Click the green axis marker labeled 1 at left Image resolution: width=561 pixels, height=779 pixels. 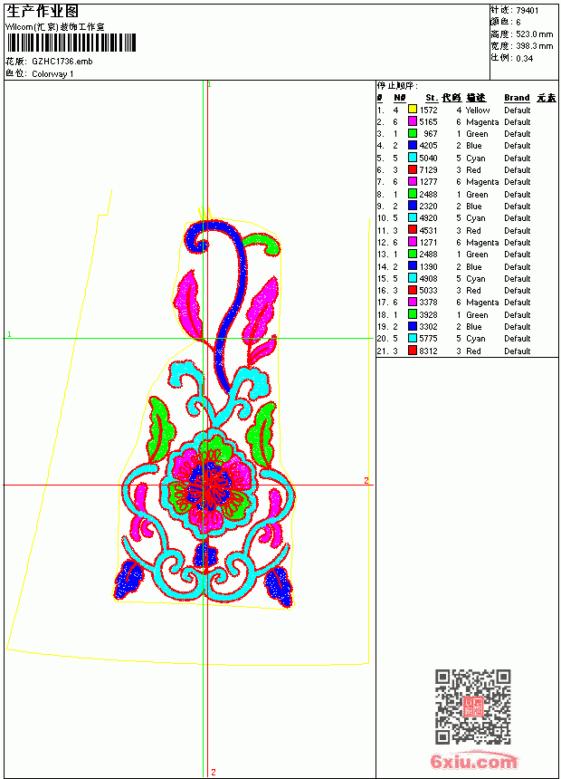9,334
